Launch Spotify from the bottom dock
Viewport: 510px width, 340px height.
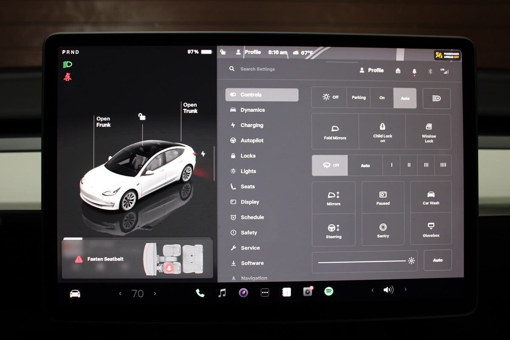[x=329, y=292]
